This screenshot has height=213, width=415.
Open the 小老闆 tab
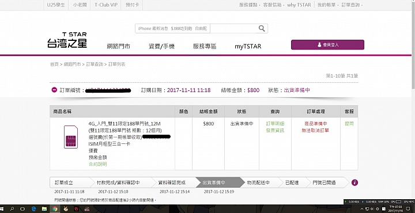[80, 5]
